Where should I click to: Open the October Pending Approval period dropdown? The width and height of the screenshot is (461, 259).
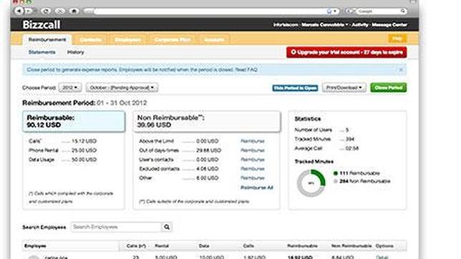coord(122,87)
